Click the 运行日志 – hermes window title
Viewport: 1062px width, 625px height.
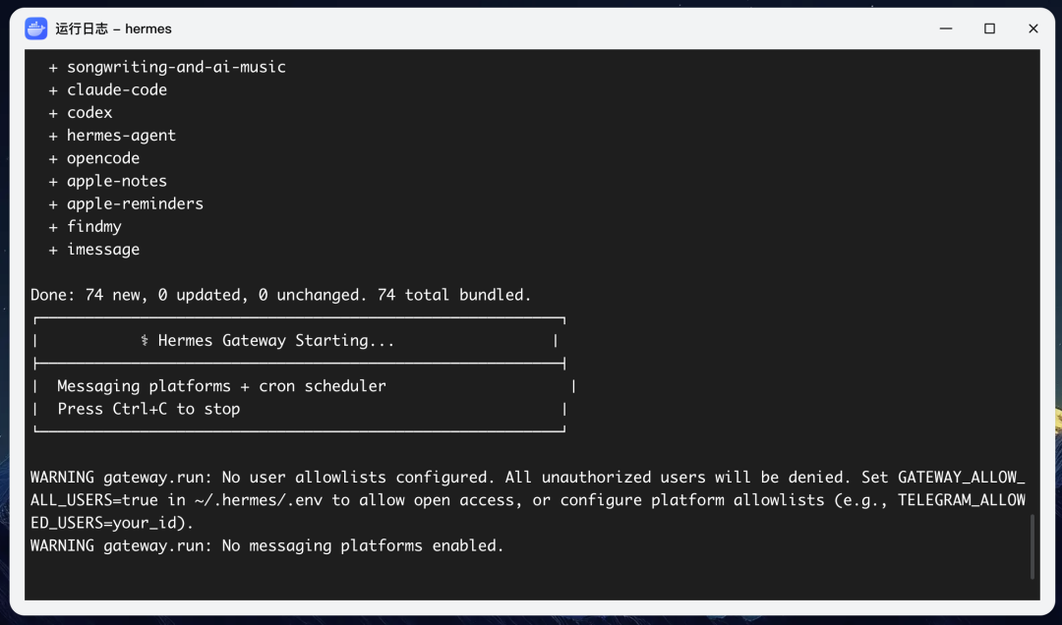[113, 28]
